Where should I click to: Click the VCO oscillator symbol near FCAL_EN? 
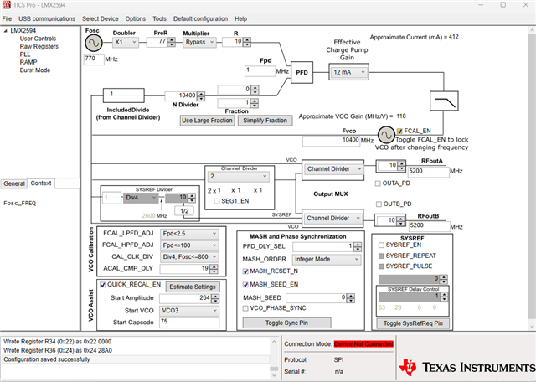(386, 135)
